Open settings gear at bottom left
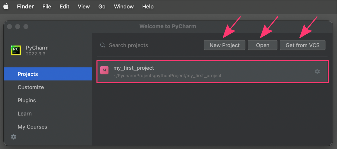The width and height of the screenshot is (337, 149). pyautogui.click(x=13, y=137)
